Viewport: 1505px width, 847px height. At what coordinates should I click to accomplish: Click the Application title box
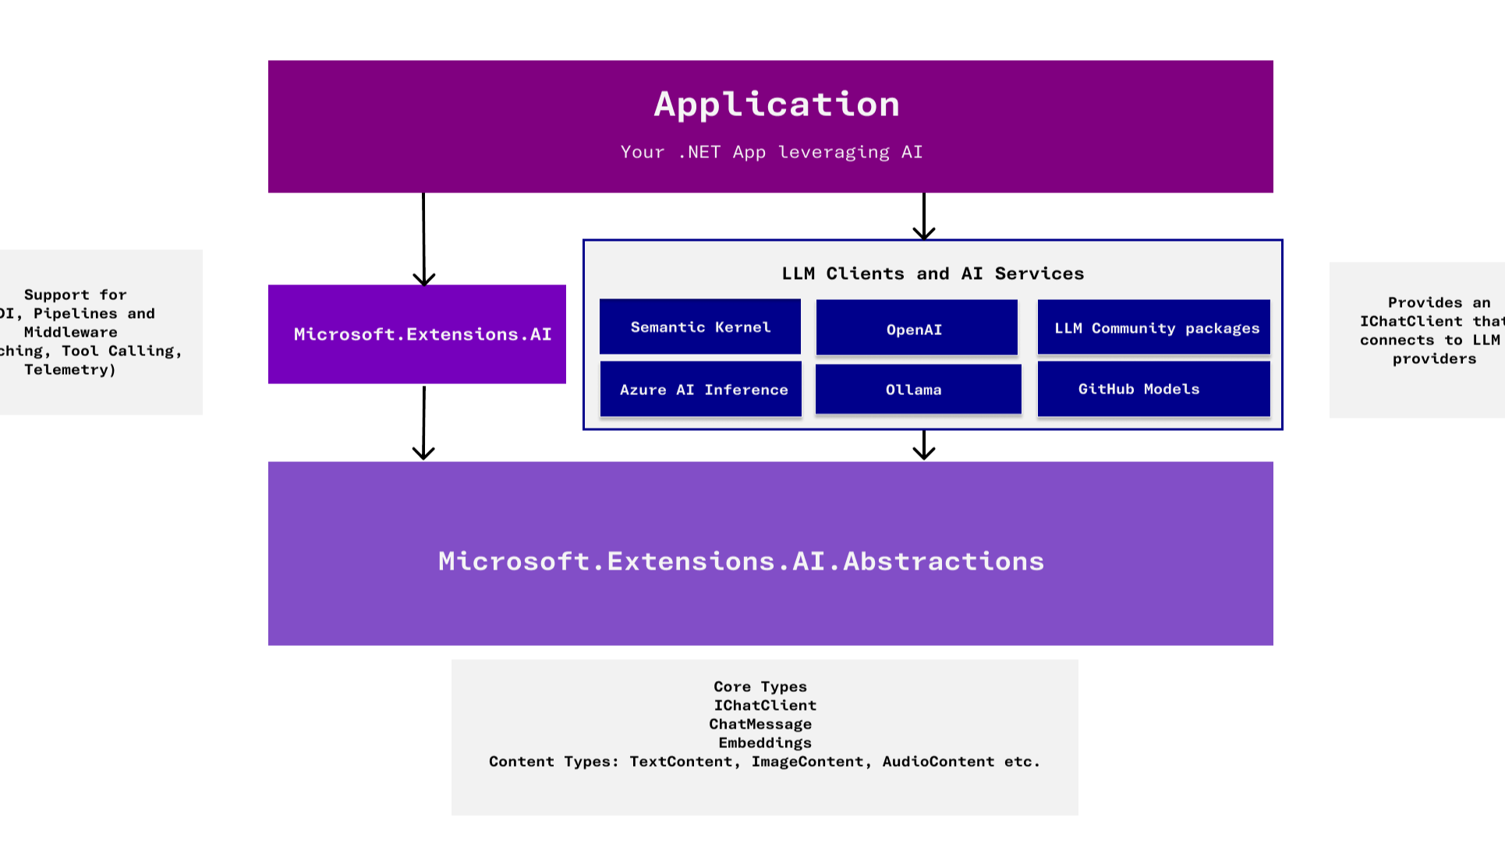click(x=770, y=126)
